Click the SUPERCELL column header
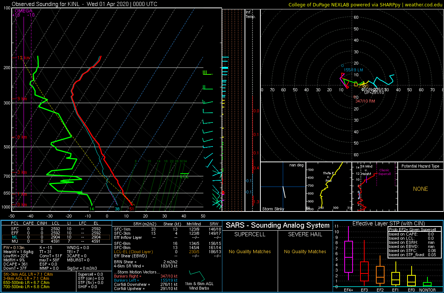444x293 pixels. pyautogui.click(x=250, y=235)
